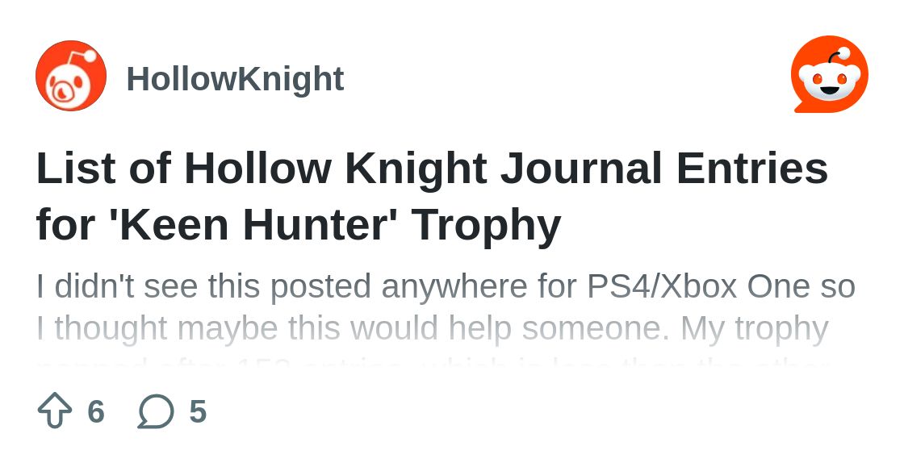Screen dimensions: 904x471
Task: Click the comment count of 5
Action: (x=198, y=411)
